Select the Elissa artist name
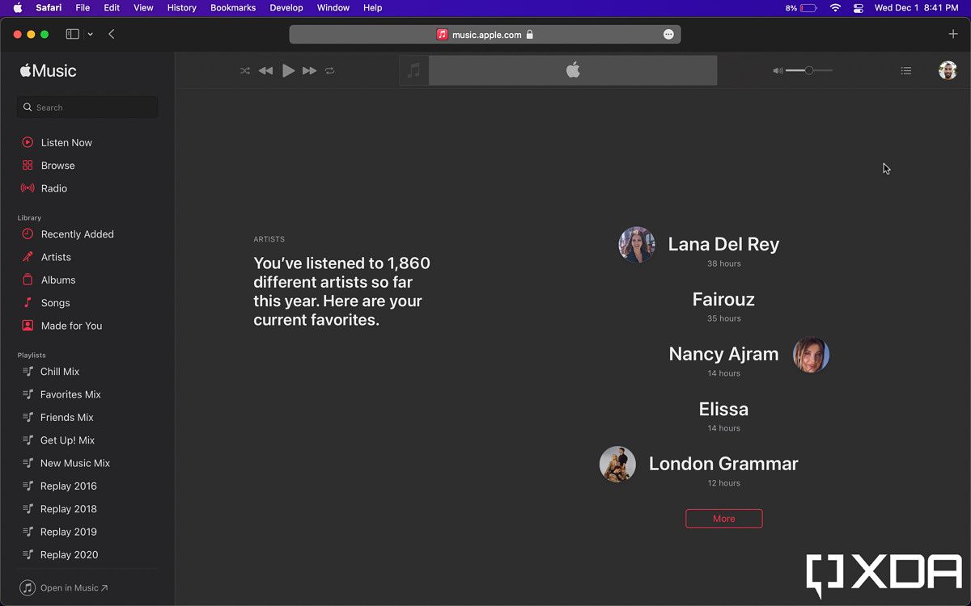The height and width of the screenshot is (606, 971). (723, 409)
